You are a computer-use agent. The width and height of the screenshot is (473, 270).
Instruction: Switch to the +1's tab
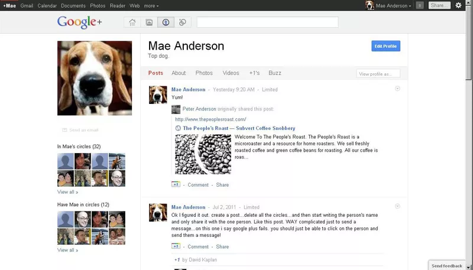tap(254, 73)
